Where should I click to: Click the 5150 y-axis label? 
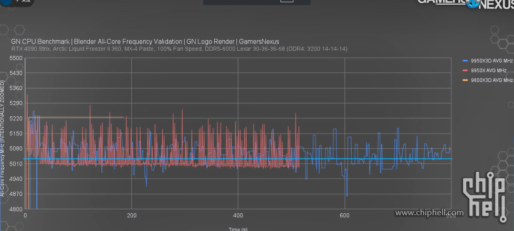[16, 134]
